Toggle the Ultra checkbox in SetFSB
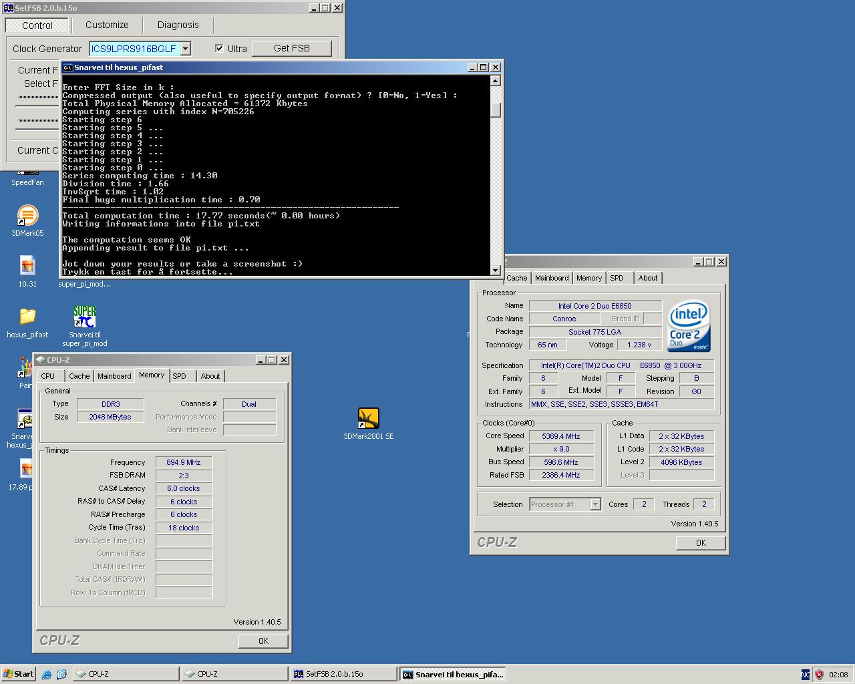Image resolution: width=855 pixels, height=684 pixels. 219,48
